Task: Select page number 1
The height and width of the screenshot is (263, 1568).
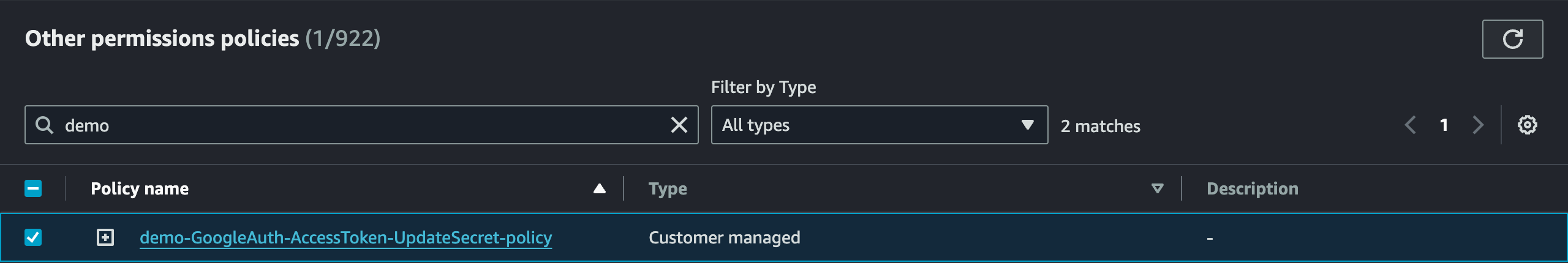Action: point(1444,125)
